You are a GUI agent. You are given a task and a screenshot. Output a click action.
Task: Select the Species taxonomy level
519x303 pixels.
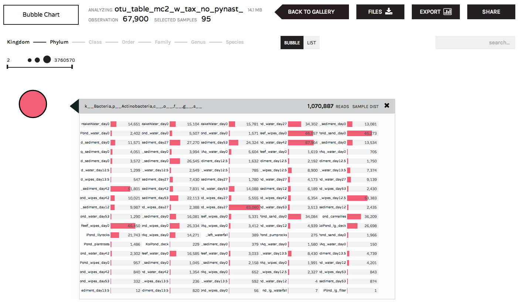pos(235,42)
